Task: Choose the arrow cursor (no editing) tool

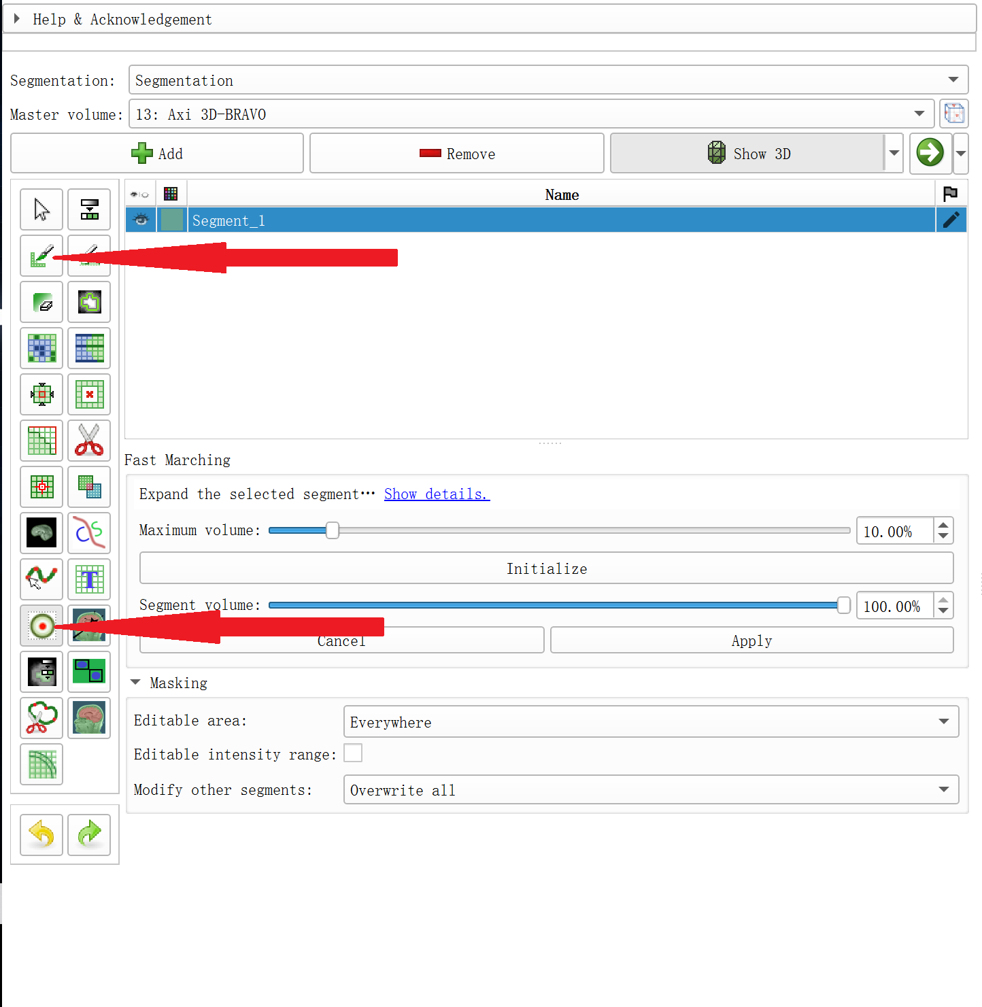Action: [41, 209]
